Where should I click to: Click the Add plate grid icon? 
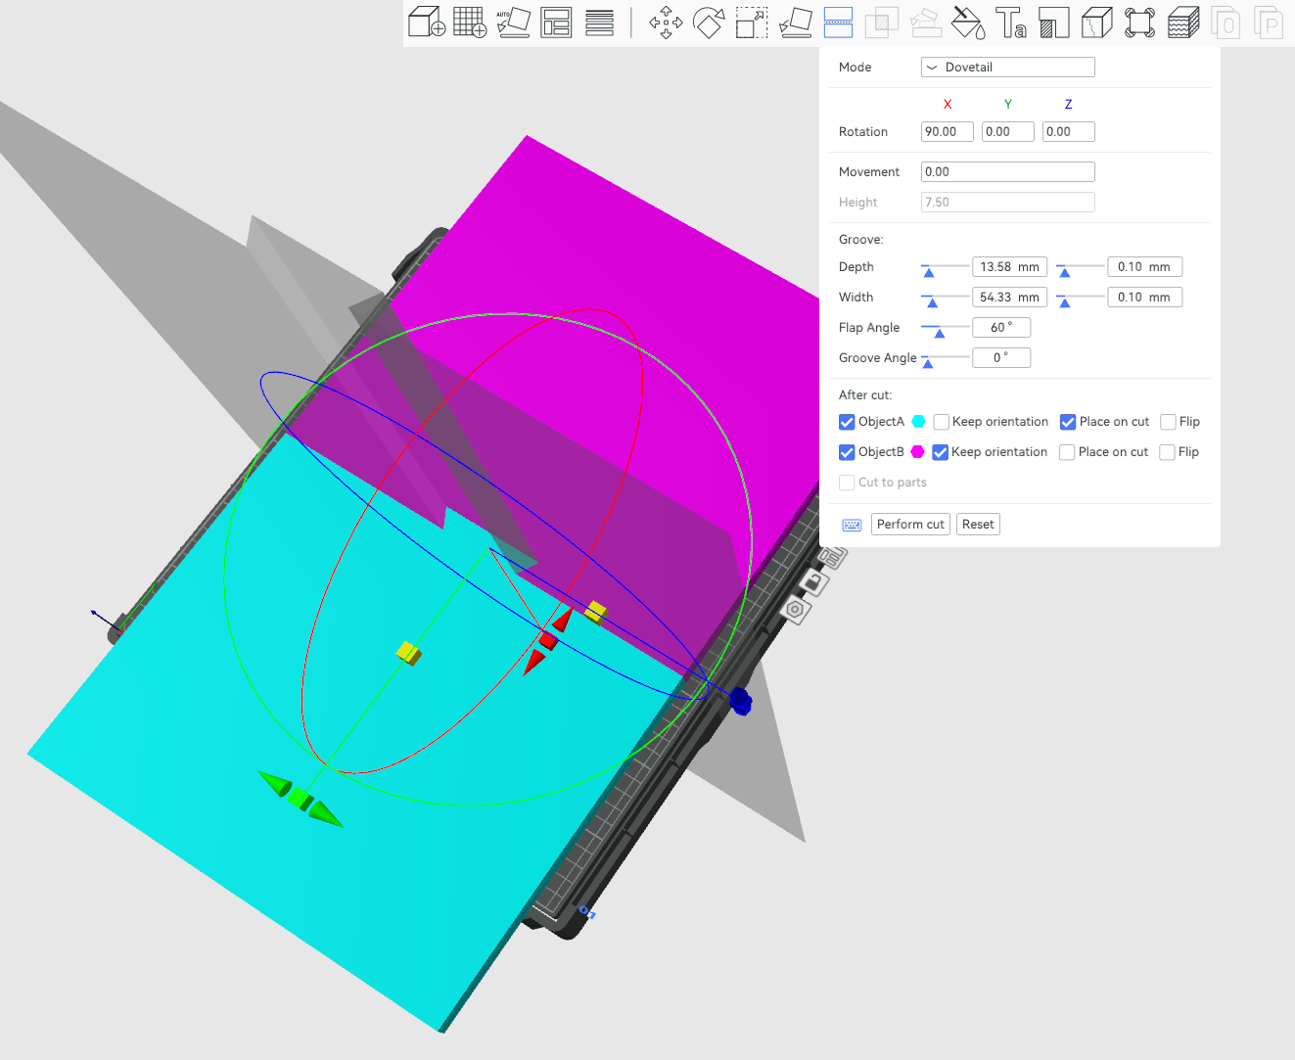click(470, 22)
